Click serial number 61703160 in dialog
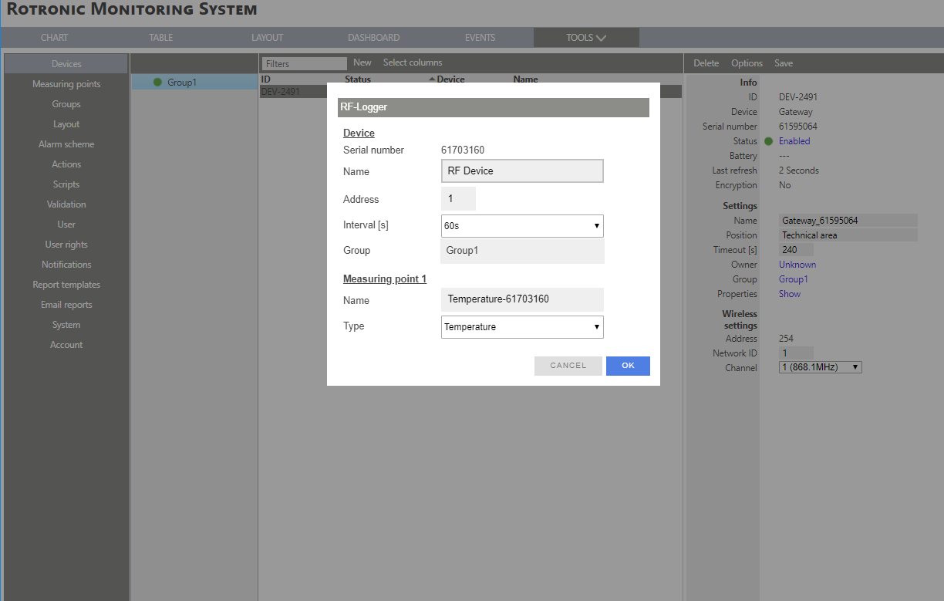Viewport: 944px width, 601px height. 463,150
